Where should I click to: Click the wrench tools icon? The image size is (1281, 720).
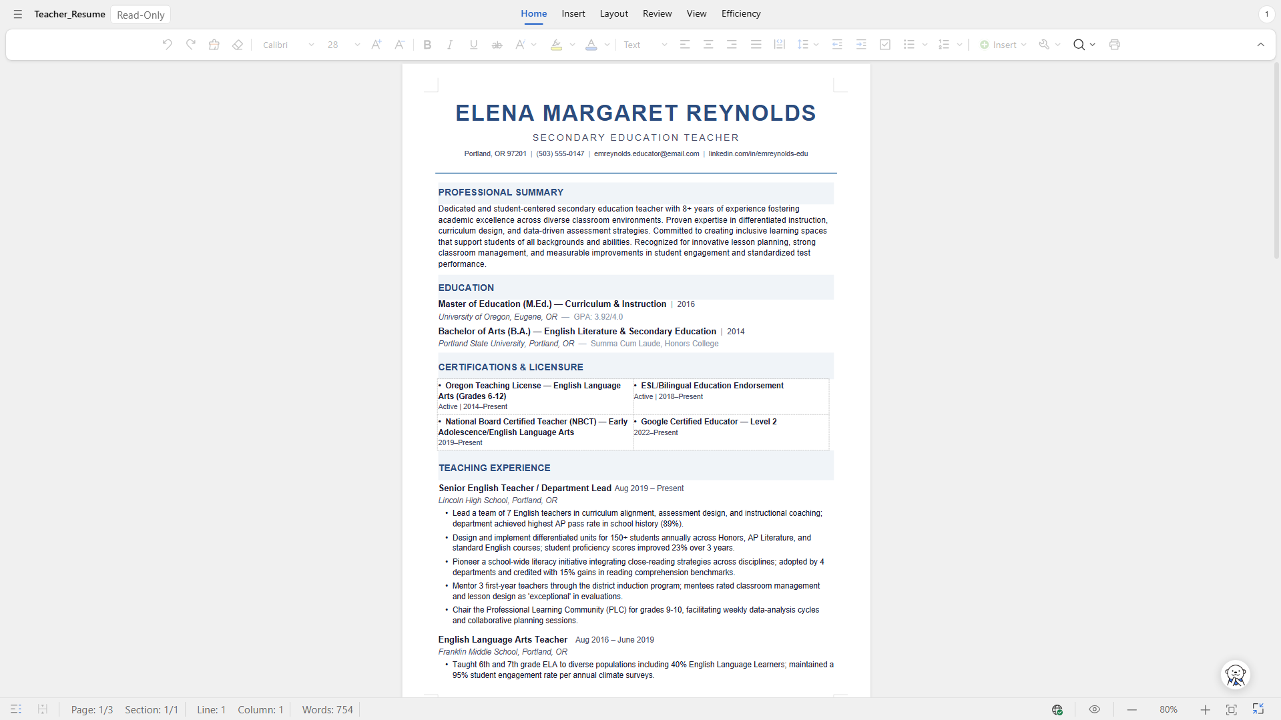(x=1044, y=45)
